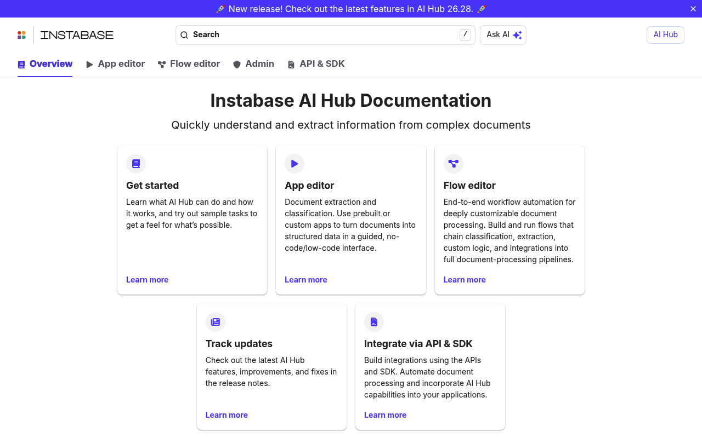Click the App editor card play icon
This screenshot has height=438, width=702.
tap(295, 164)
